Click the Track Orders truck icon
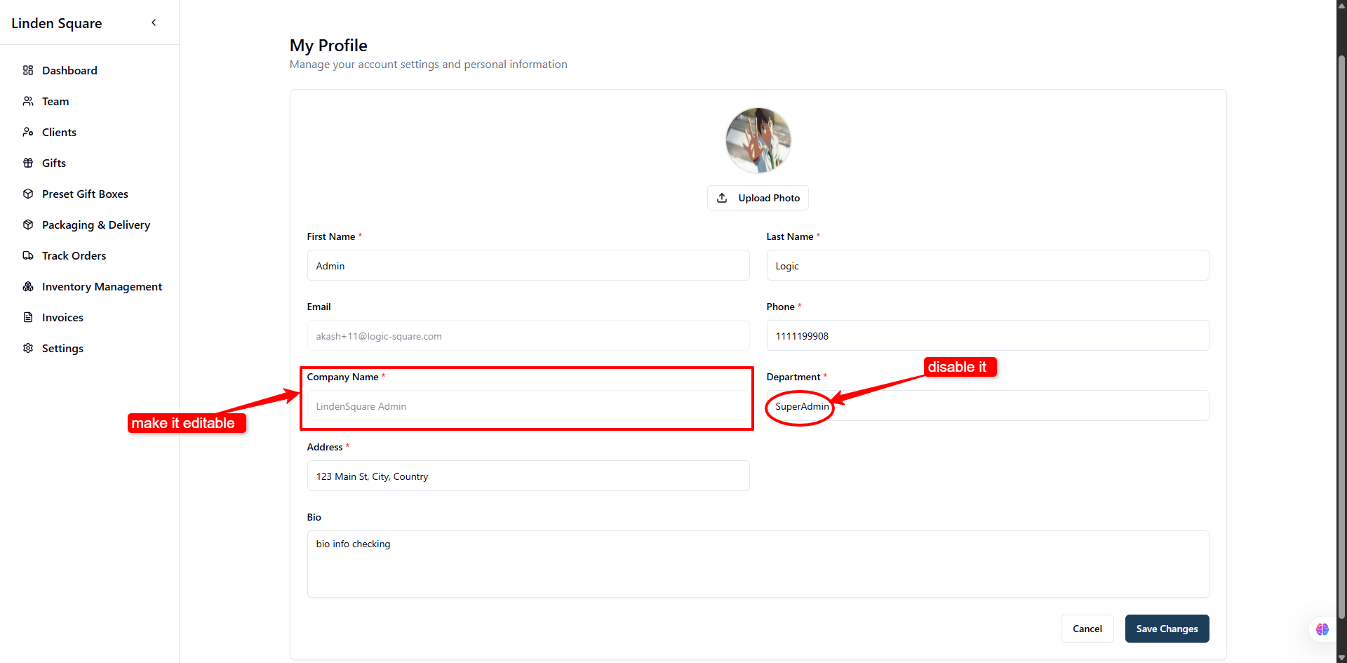This screenshot has width=1347, height=663. click(28, 255)
